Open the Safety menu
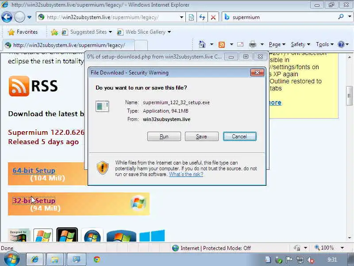 [300, 44]
